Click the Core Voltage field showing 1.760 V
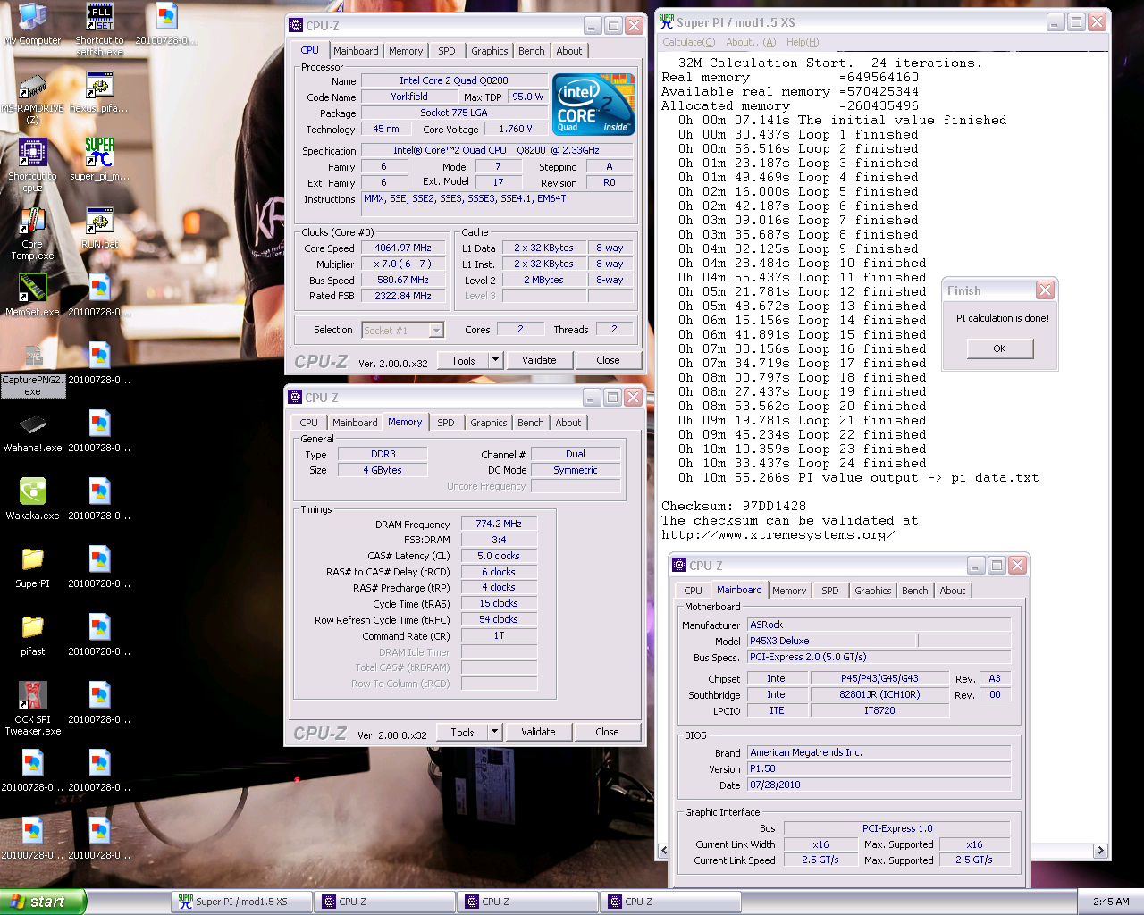 point(517,130)
